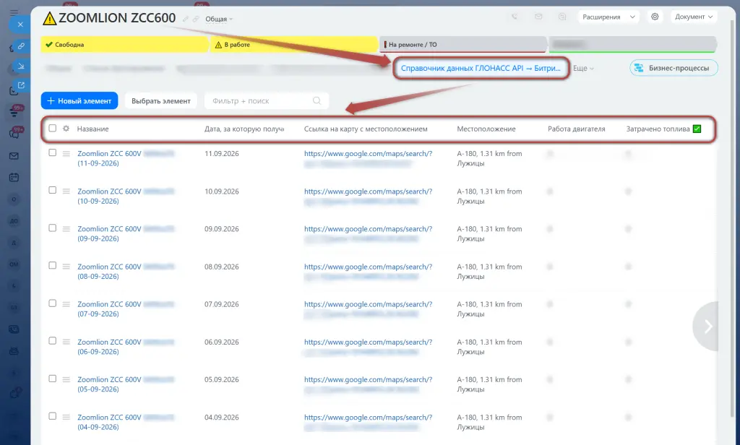
Task: Click the date cell 06.09.2026
Action: point(221,342)
